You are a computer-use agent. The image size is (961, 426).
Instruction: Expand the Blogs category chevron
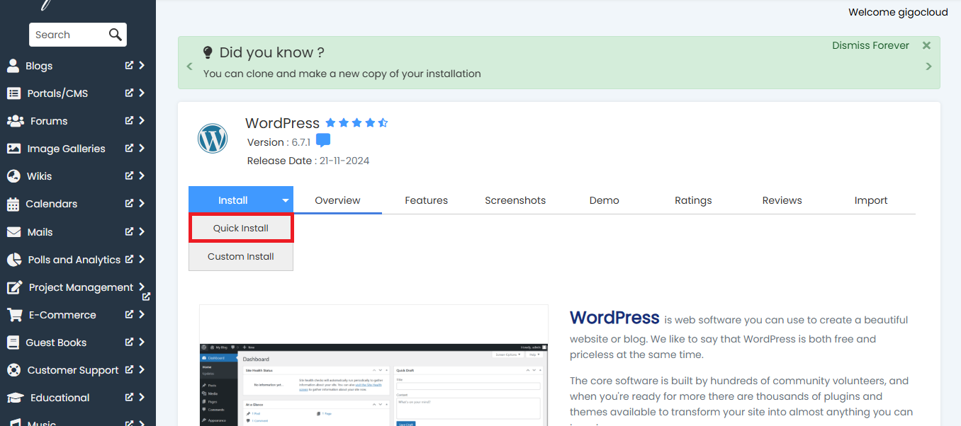pyautogui.click(x=142, y=65)
